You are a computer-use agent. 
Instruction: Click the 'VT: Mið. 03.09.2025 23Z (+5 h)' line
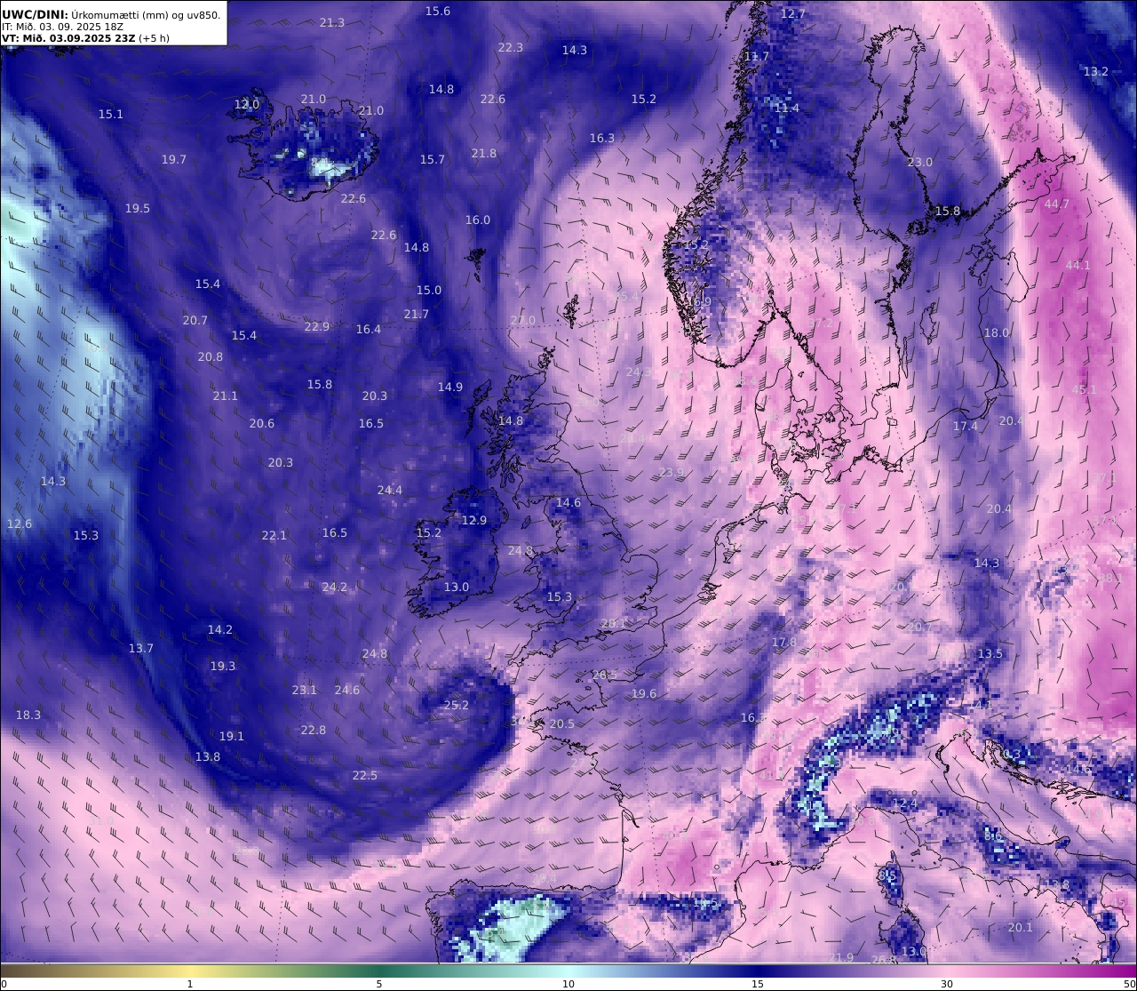tap(85, 38)
